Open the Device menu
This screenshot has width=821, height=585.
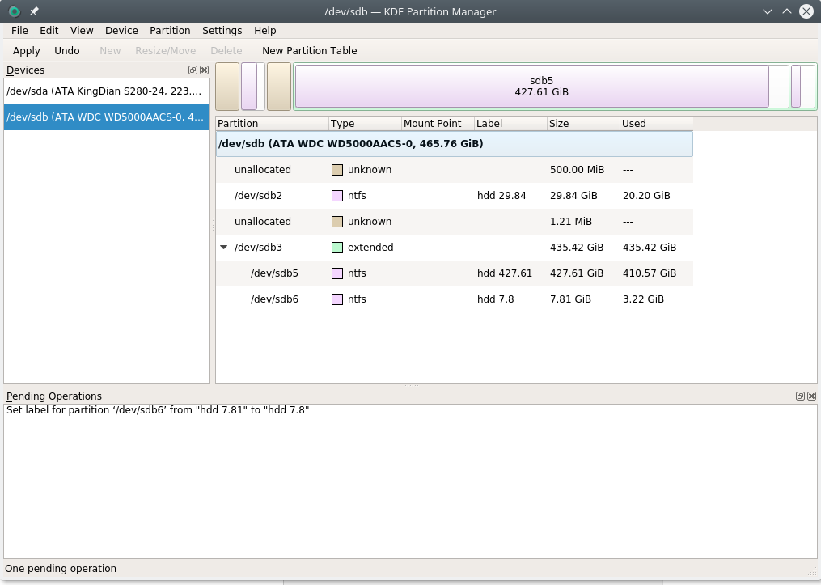click(x=121, y=30)
